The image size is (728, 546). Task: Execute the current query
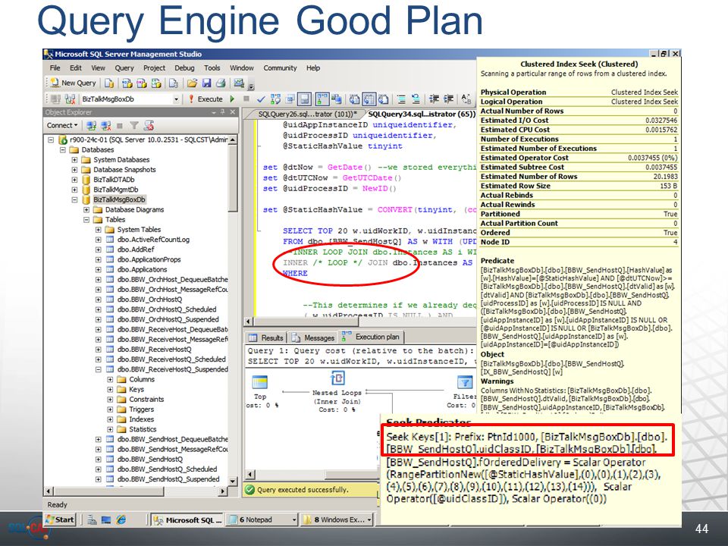coord(206,99)
